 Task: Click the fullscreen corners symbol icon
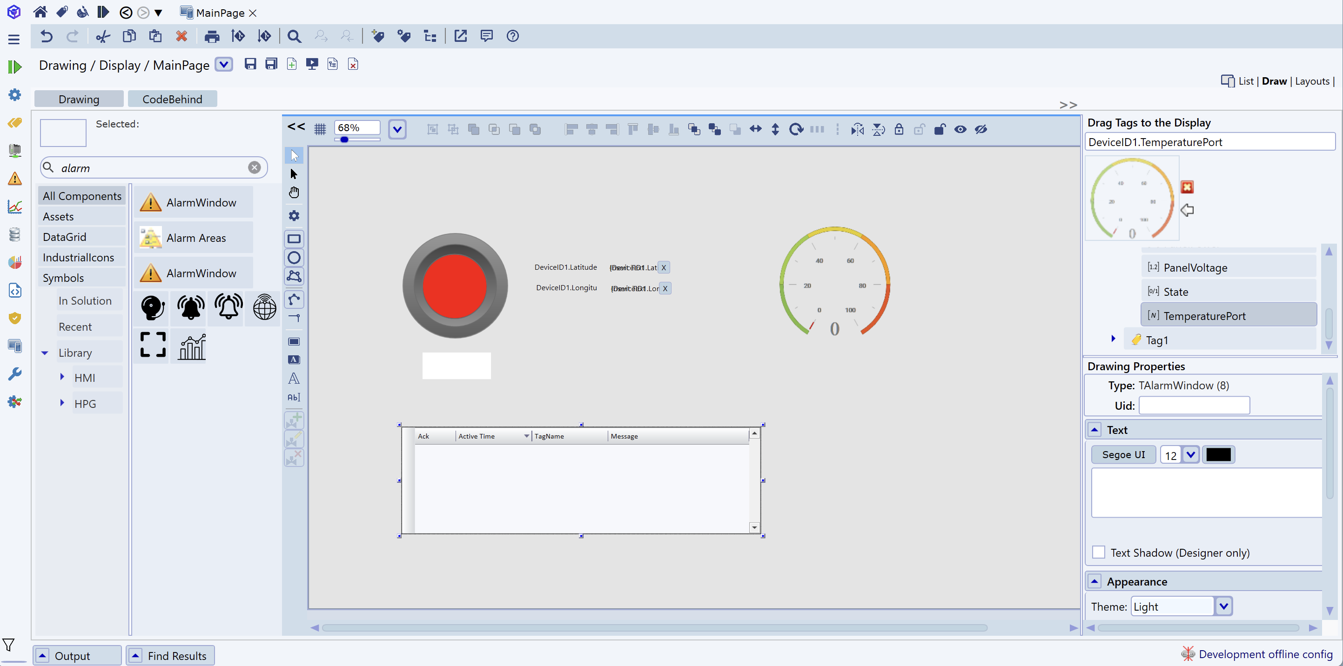tap(153, 345)
